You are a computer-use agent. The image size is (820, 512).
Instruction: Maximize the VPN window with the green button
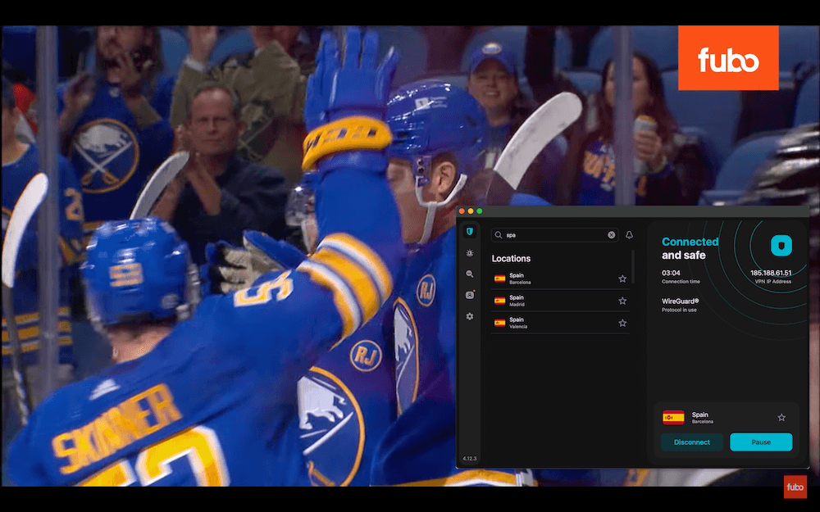click(x=480, y=211)
